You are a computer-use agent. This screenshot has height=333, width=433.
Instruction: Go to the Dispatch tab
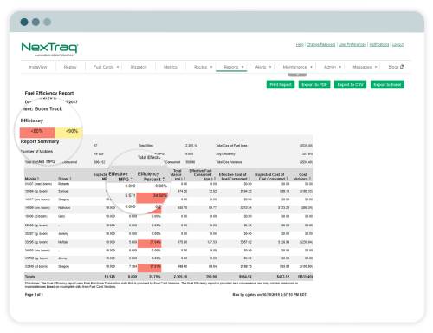(x=139, y=67)
